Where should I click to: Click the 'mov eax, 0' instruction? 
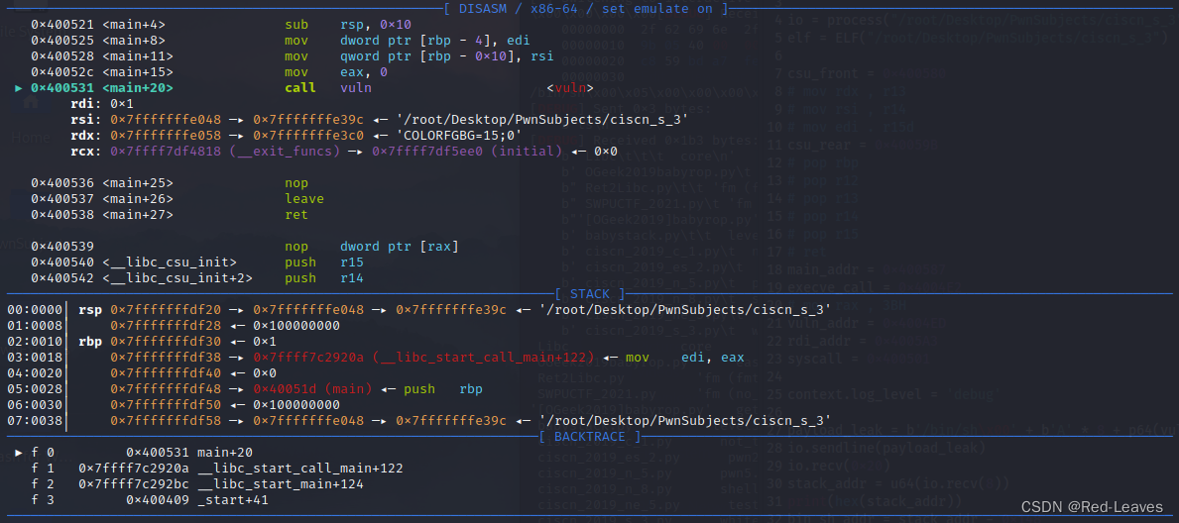(336, 72)
